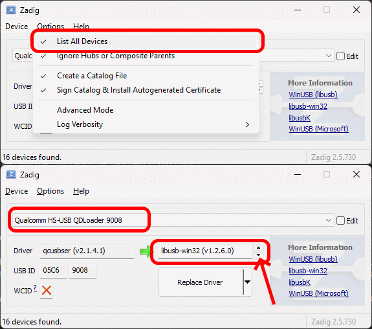The width and height of the screenshot is (372, 329).
Task: Close the lower Zadig window
Action: click(x=356, y=174)
